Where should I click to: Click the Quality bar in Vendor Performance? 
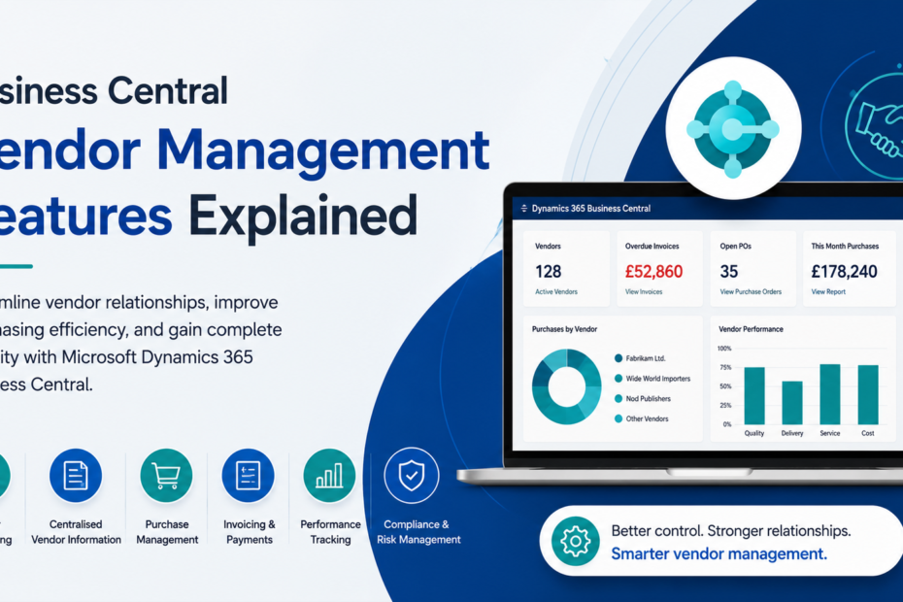(754, 396)
